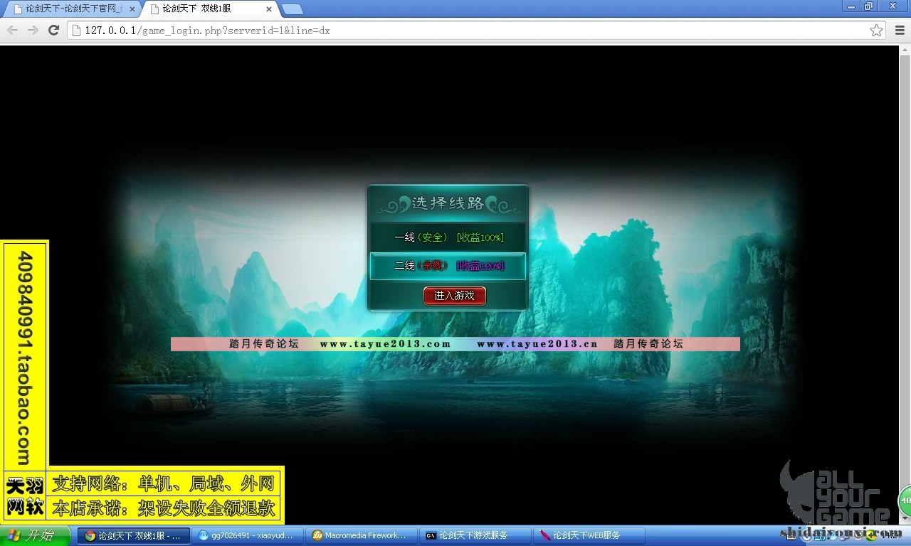This screenshot has width=911, height=546.
Task: Reload the current page
Action: (x=53, y=30)
